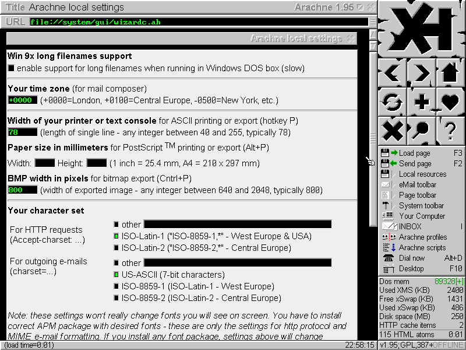Screen dimensions: 466x350
Task: Select ISO-8859-1 e-mail charset
Action: point(116,286)
